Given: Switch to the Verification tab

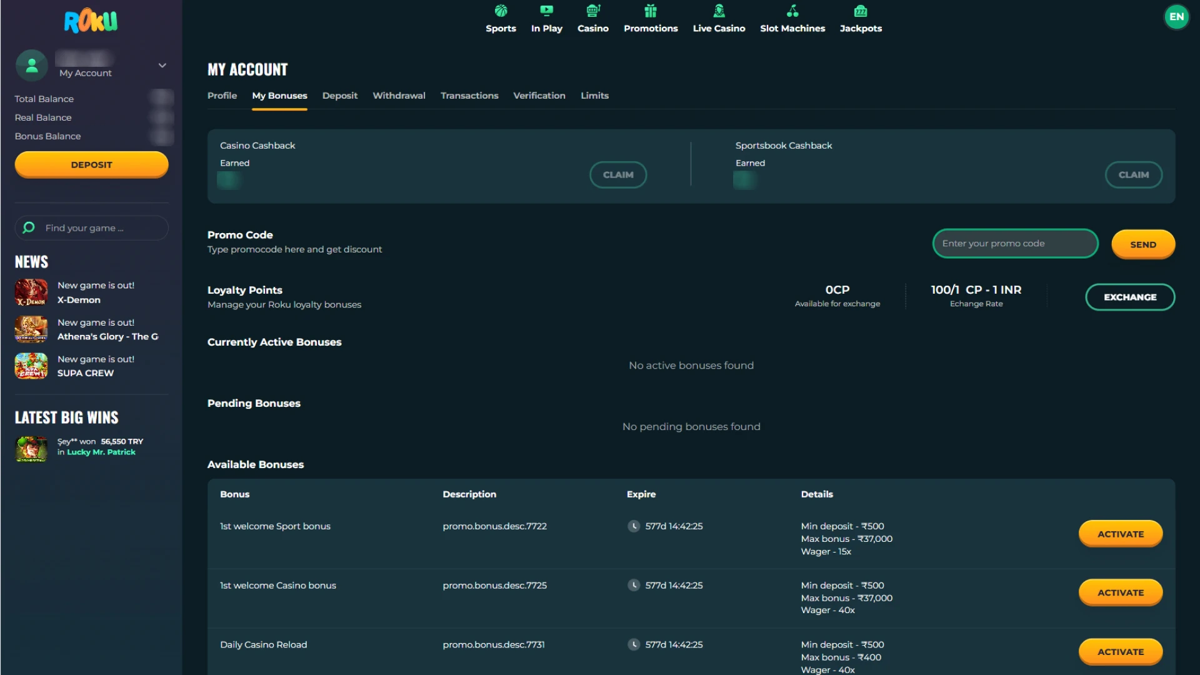Looking at the screenshot, I should coord(539,96).
